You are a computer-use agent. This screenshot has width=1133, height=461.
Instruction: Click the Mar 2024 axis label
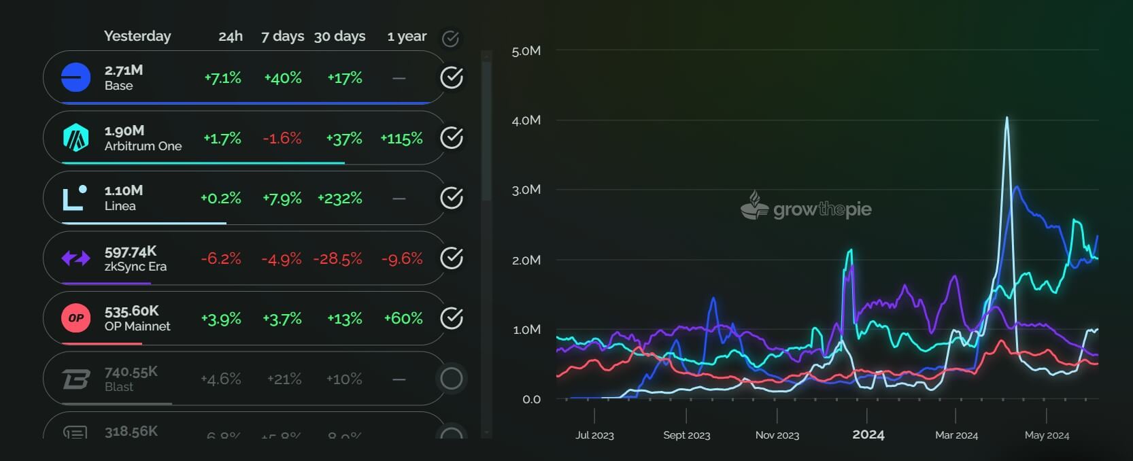[x=956, y=435]
